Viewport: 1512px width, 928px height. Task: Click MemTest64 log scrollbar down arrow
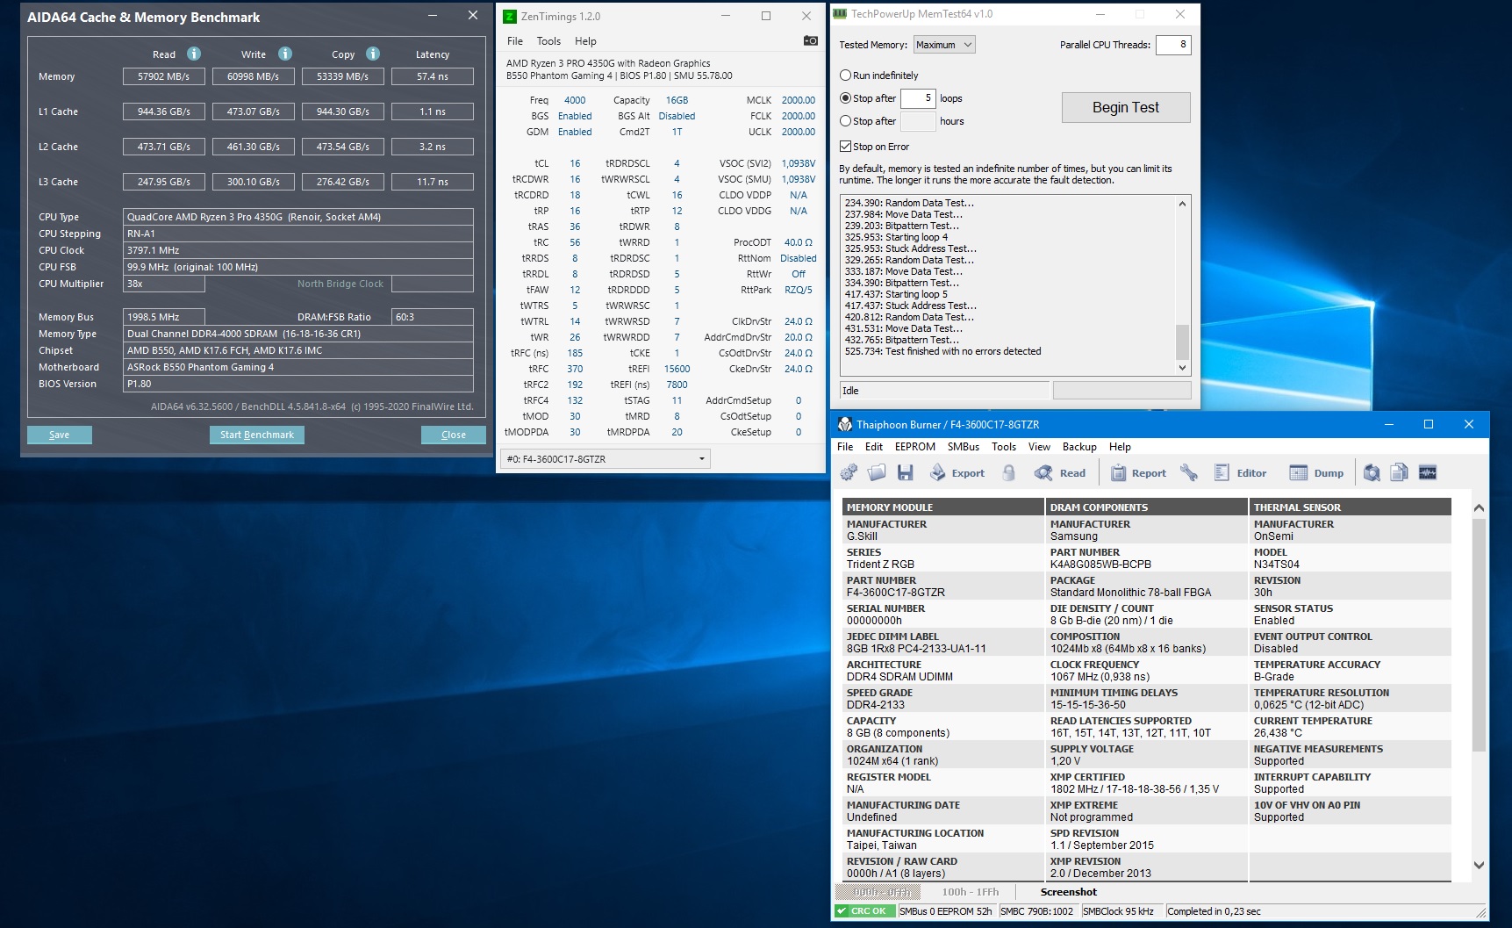1183,368
